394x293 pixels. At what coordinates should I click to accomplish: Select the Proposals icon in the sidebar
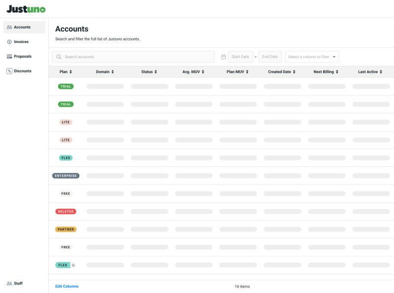point(10,56)
